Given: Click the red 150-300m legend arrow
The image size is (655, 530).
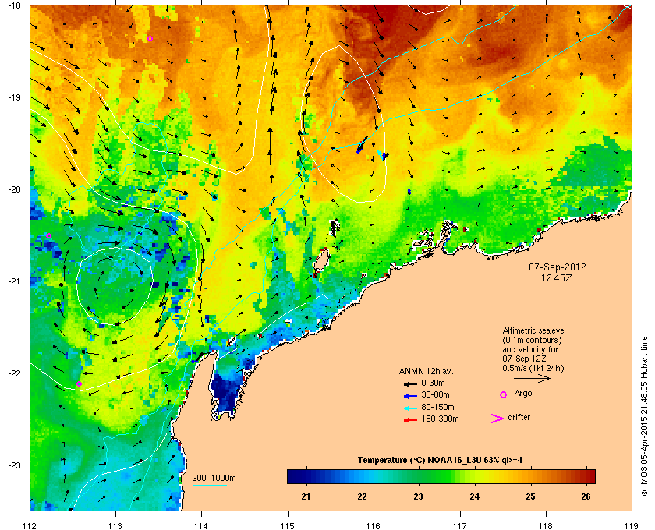Looking at the screenshot, I should coord(410,420).
